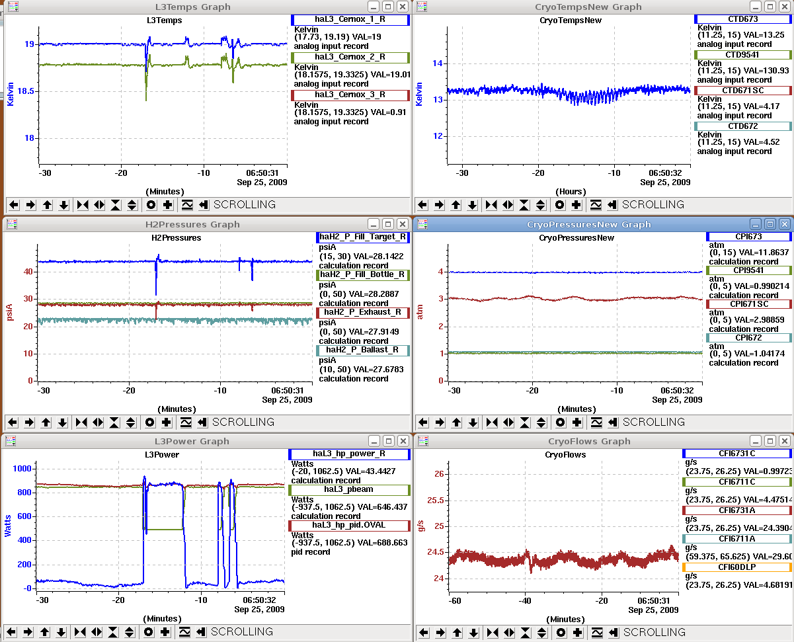Pan right in the L3Power Graph window
The width and height of the screenshot is (794, 642).
pos(28,632)
